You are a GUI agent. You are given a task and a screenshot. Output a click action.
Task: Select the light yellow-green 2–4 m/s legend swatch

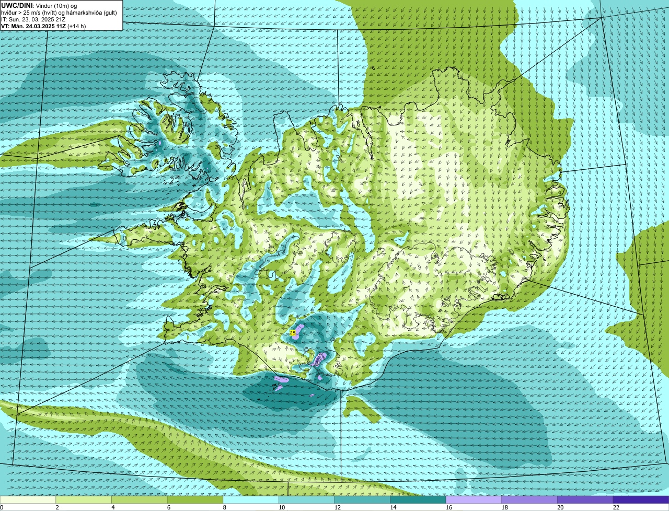(84, 500)
